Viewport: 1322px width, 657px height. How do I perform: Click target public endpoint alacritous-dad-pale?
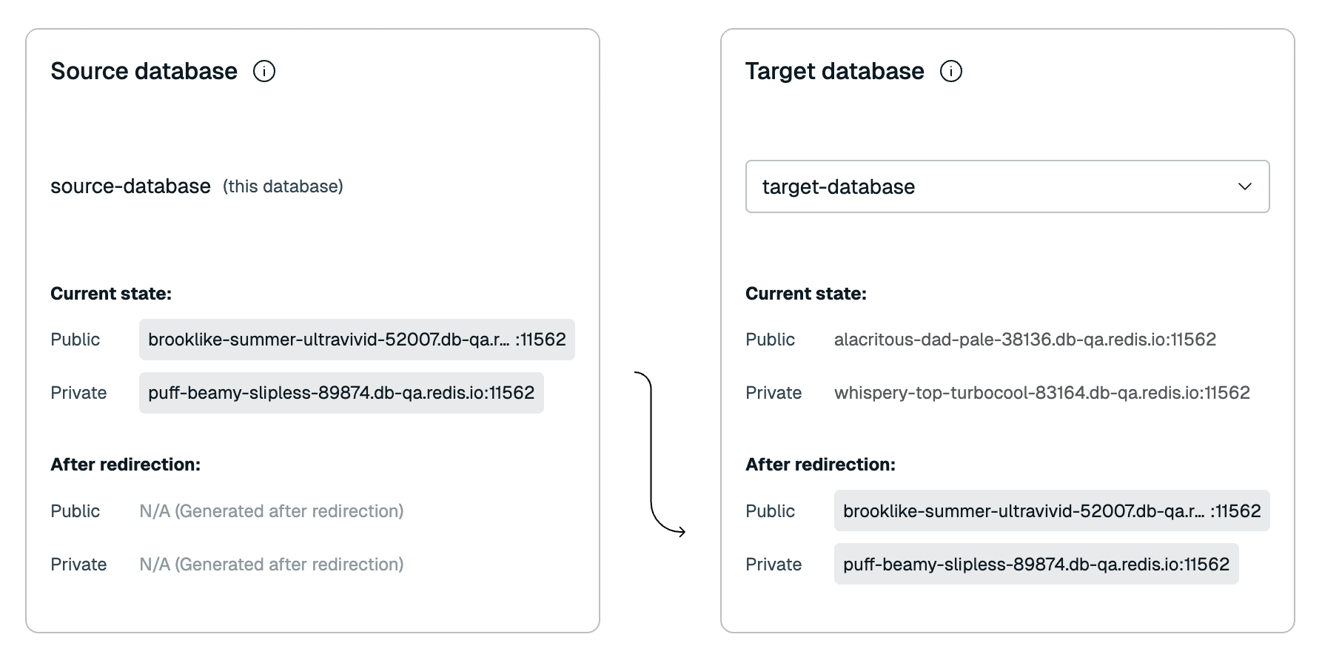tap(1025, 340)
